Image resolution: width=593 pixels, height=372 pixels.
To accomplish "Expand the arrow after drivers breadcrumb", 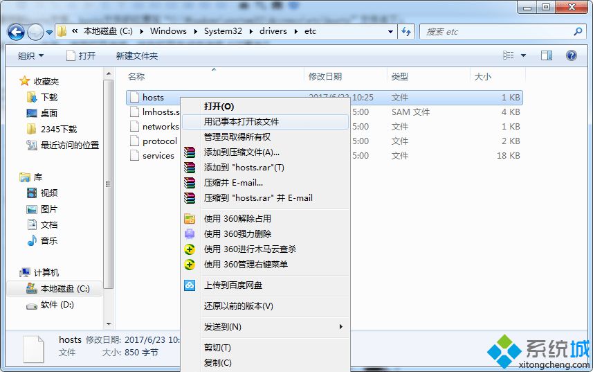I will coord(296,31).
